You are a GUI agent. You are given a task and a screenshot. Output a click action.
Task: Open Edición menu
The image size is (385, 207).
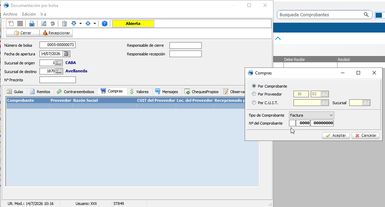tap(29, 14)
